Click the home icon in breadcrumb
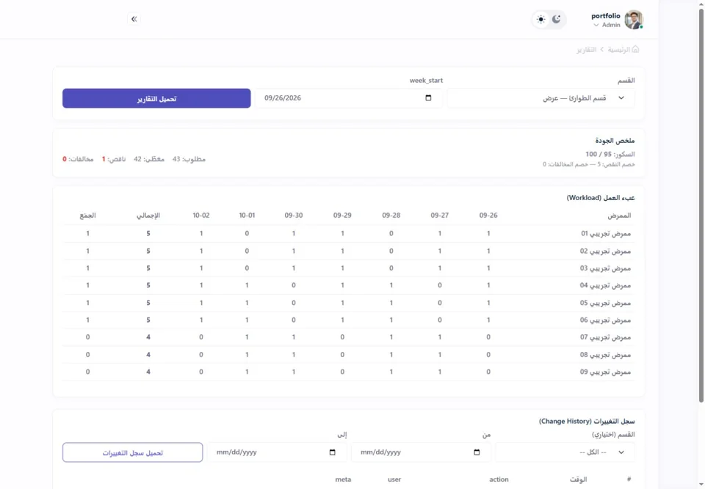 coord(635,49)
